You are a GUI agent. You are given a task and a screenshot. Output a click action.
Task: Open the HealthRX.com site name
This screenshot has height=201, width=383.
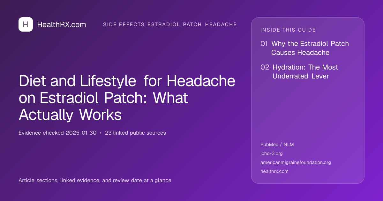tap(62, 25)
